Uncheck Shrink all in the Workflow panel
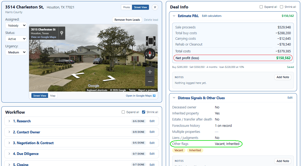The height and width of the screenshot is (166, 301). pyautogui.click(x=144, y=112)
